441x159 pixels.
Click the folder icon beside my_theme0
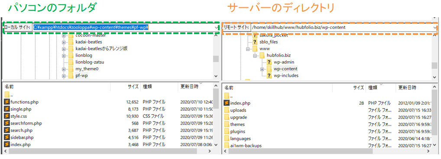coord(71,69)
